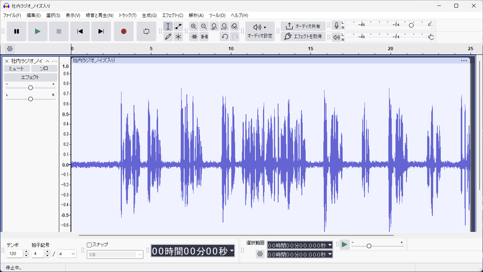This screenshot has width=483, height=272.
Task: Open エフェクト(C) menu
Action: (173, 15)
